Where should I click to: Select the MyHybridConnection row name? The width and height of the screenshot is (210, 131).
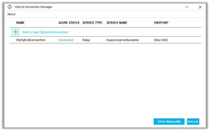pos(31,40)
